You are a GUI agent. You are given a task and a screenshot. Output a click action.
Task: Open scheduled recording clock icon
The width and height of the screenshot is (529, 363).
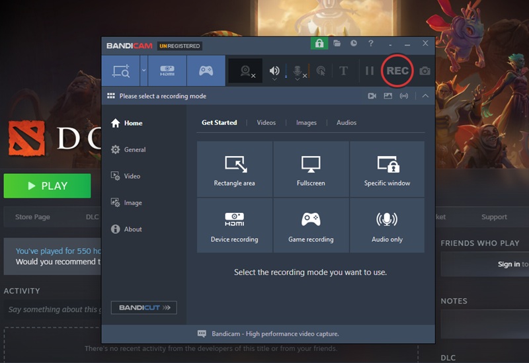[x=354, y=43]
